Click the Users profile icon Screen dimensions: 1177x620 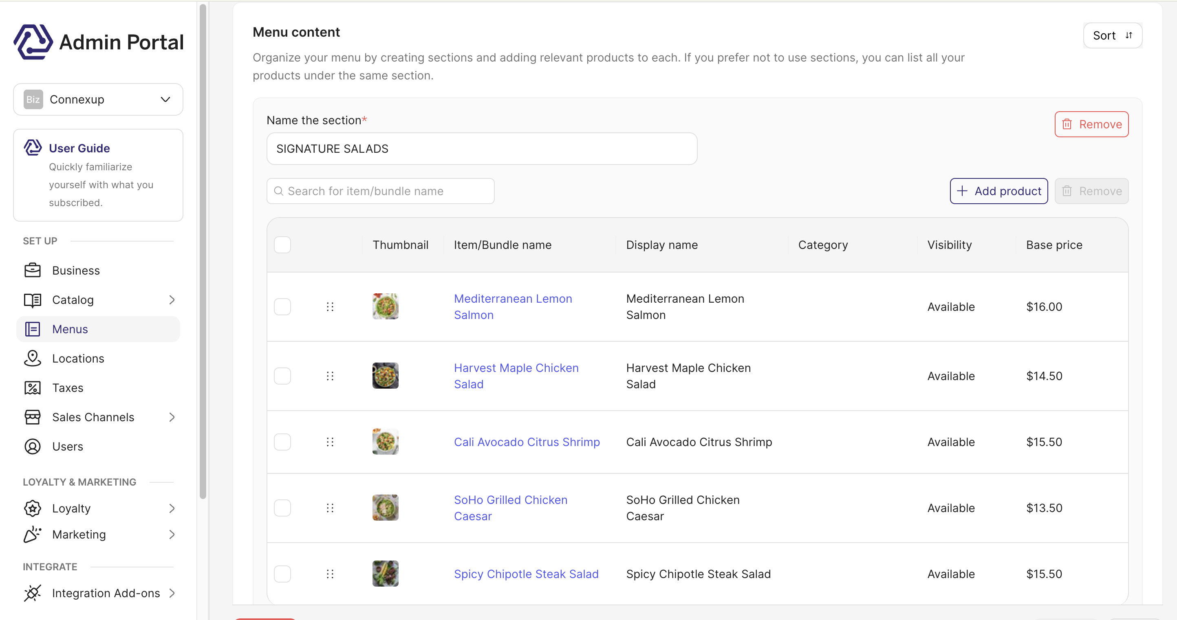coord(33,446)
